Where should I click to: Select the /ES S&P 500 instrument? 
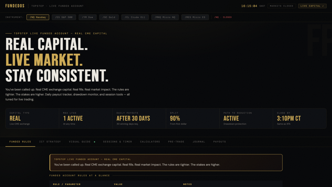pos(64,17)
